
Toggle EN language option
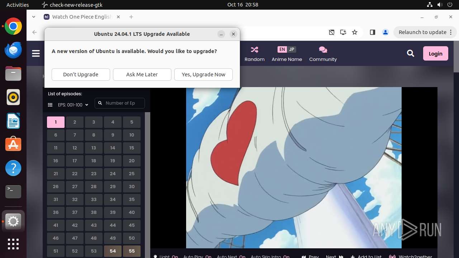282,49
